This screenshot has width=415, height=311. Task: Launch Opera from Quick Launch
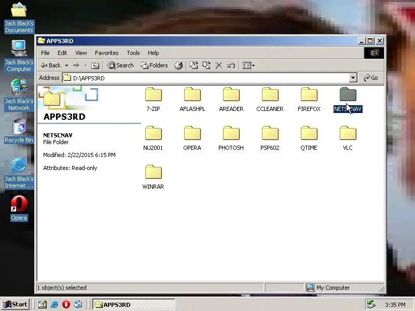point(66,305)
